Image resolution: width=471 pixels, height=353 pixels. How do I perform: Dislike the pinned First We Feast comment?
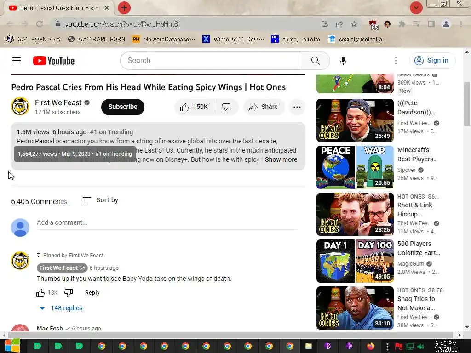point(69,293)
